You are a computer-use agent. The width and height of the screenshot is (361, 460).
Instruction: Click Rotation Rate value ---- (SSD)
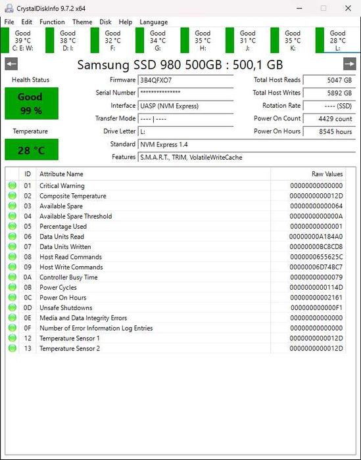click(329, 106)
